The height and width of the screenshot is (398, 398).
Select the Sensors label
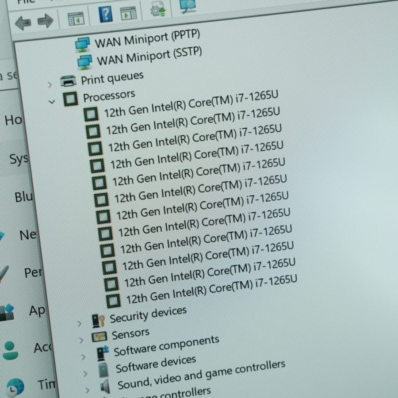[130, 334]
